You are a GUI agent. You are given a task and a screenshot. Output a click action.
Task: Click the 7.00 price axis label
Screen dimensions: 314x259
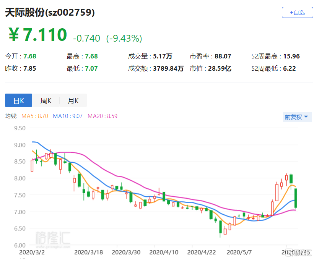(x=20, y=212)
